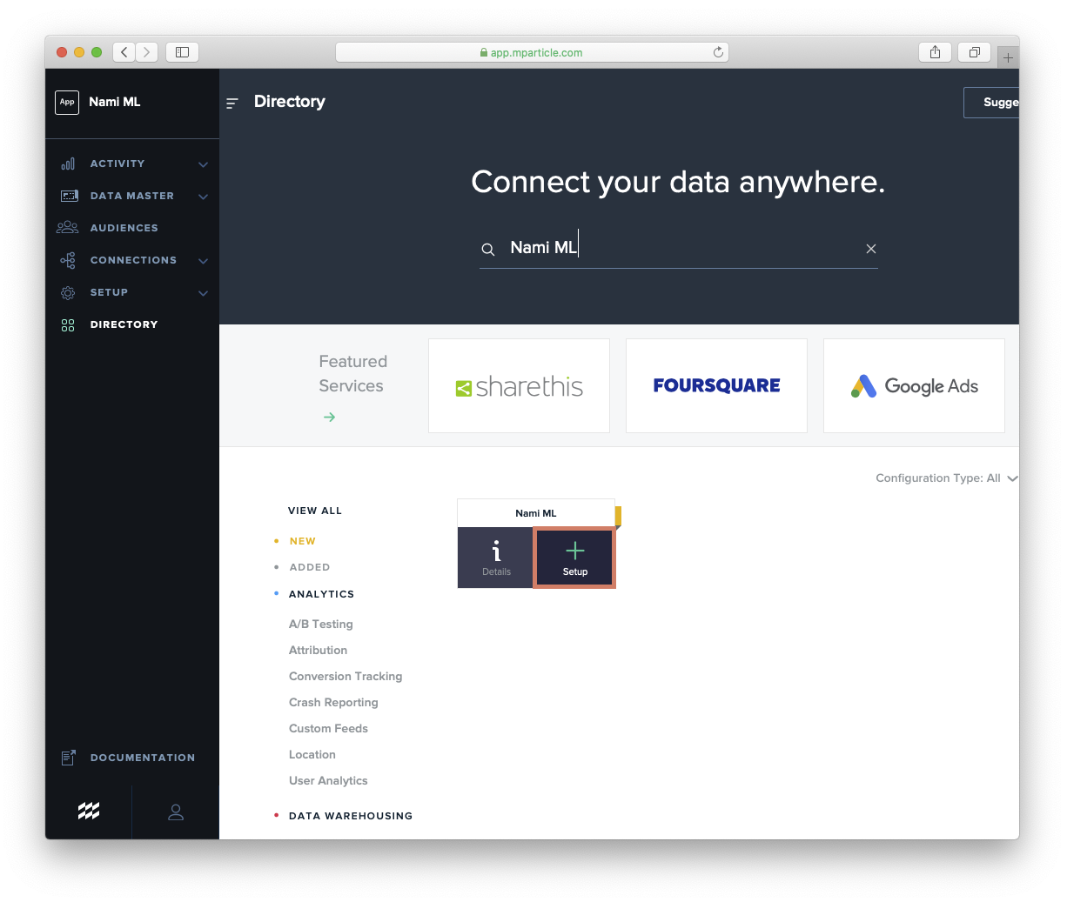
Task: Clear the search with the X icon
Action: 871,249
